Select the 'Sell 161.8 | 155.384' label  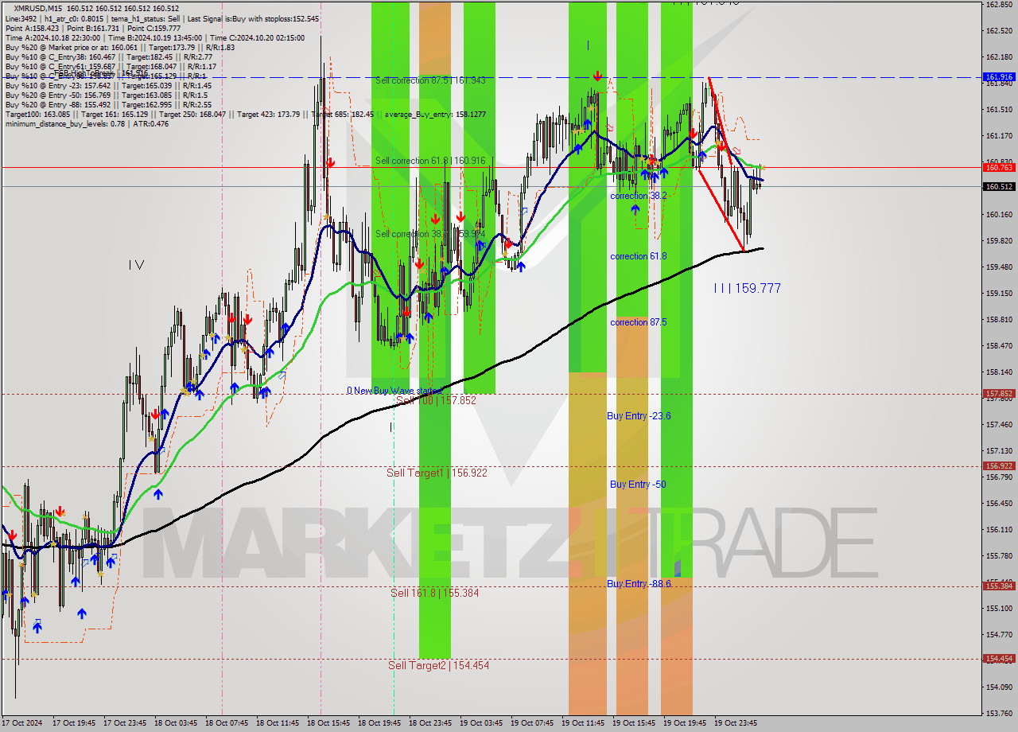click(x=434, y=593)
